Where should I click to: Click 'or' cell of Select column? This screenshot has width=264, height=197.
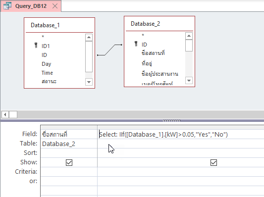[181, 181]
